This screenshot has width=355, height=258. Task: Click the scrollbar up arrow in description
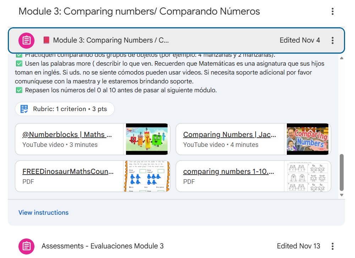click(x=342, y=58)
